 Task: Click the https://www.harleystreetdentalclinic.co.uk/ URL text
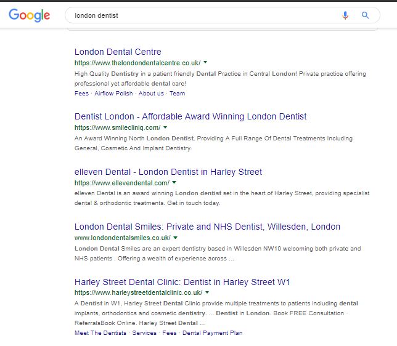(x=138, y=293)
